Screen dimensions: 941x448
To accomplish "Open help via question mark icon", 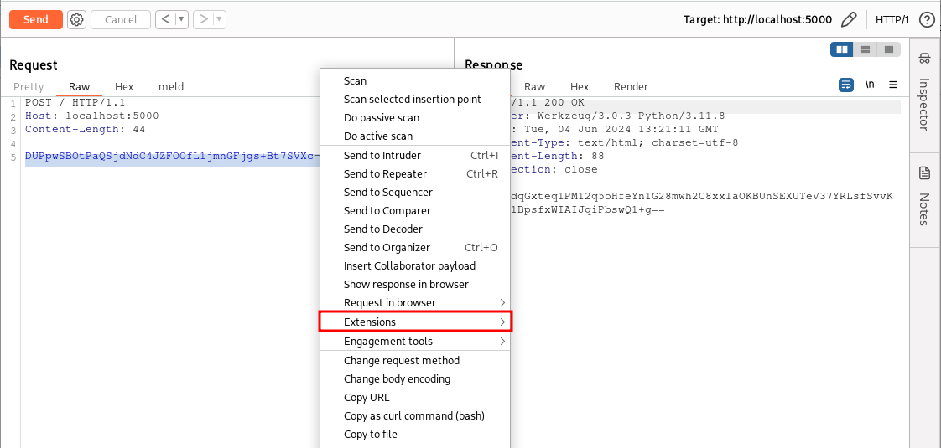I will pyautogui.click(x=927, y=19).
